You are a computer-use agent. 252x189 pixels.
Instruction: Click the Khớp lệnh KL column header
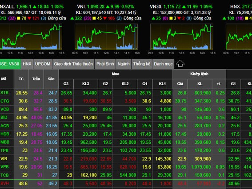[x=200, y=84]
